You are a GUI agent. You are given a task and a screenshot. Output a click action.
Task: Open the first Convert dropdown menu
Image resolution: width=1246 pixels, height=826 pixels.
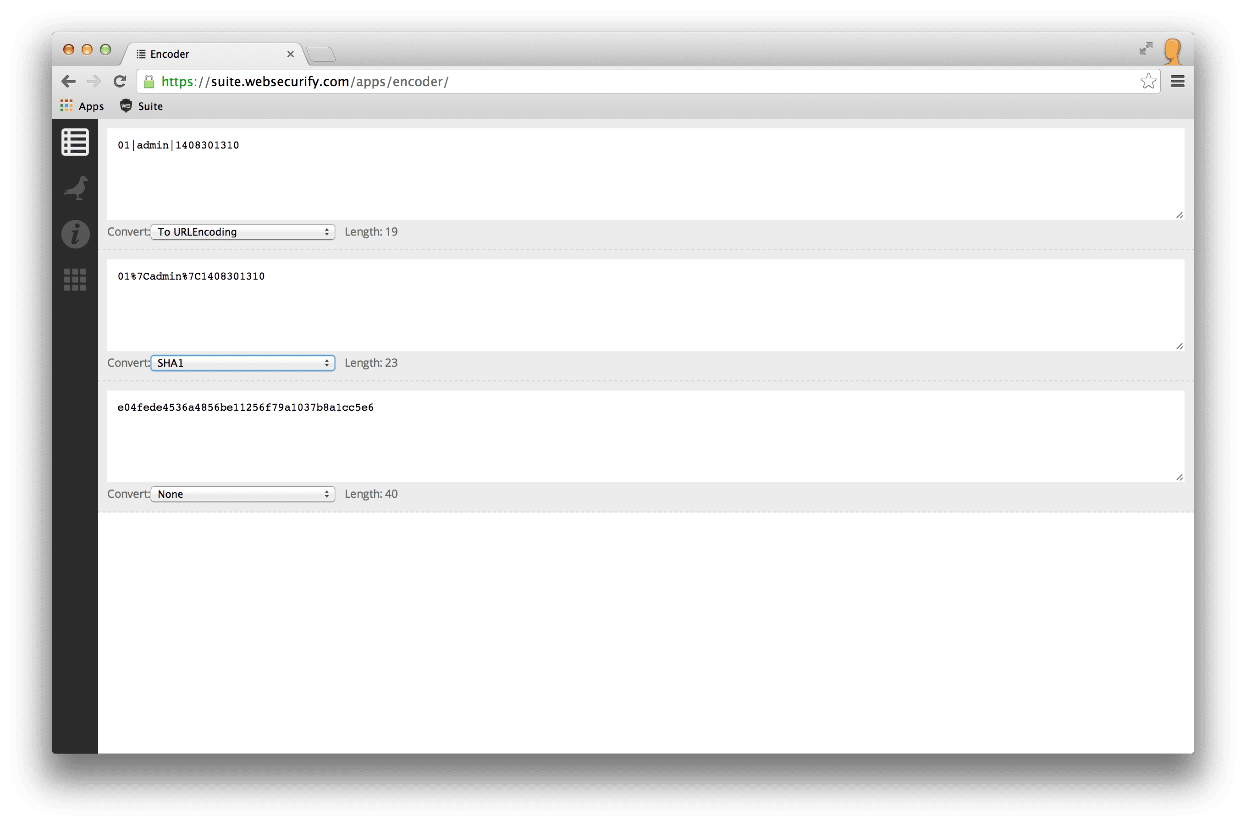click(242, 231)
